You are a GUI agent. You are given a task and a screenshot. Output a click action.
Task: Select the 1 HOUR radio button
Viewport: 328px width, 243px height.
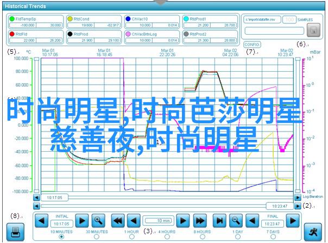pyautogui.click(x=132, y=236)
